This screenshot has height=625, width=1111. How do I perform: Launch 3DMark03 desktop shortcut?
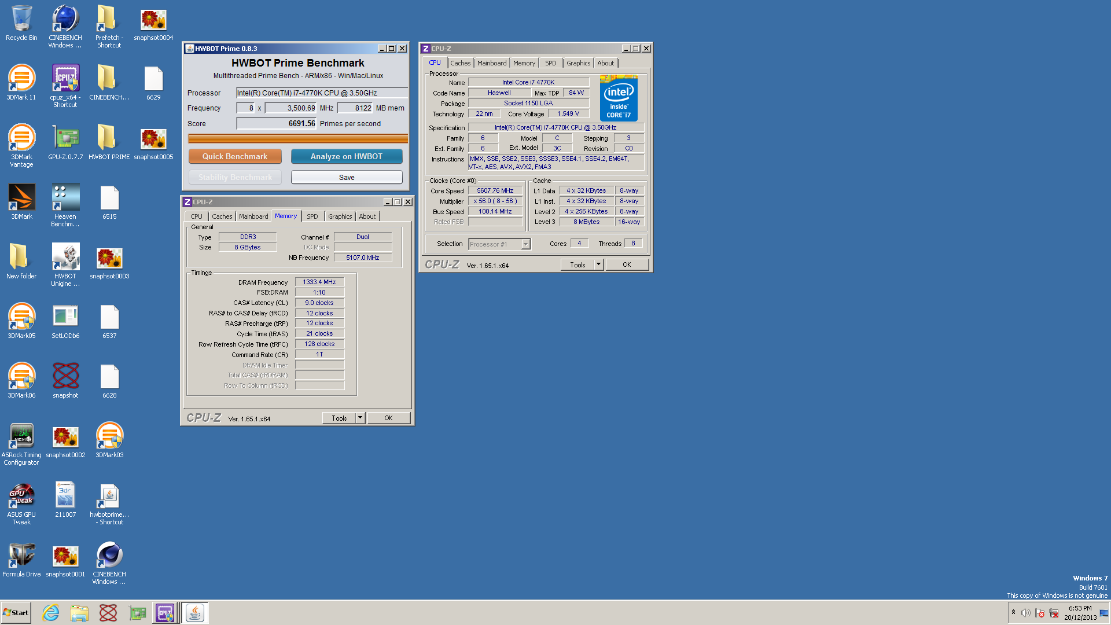(109, 440)
